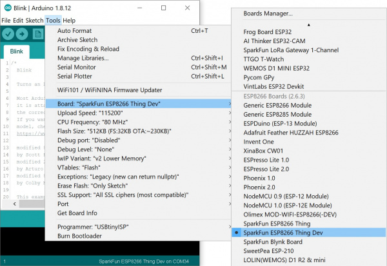The image size is (387, 266).
Task: Select Pycom GPy board
Action: [308, 78]
